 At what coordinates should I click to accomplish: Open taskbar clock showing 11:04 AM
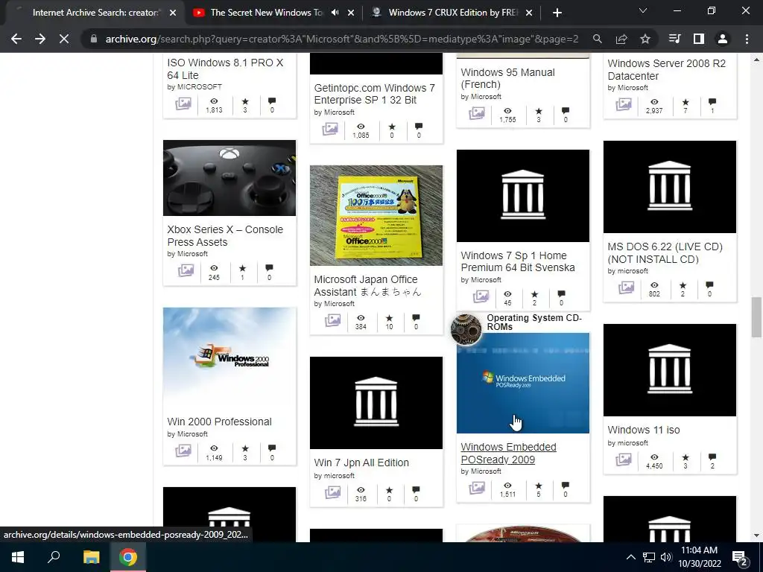699,557
